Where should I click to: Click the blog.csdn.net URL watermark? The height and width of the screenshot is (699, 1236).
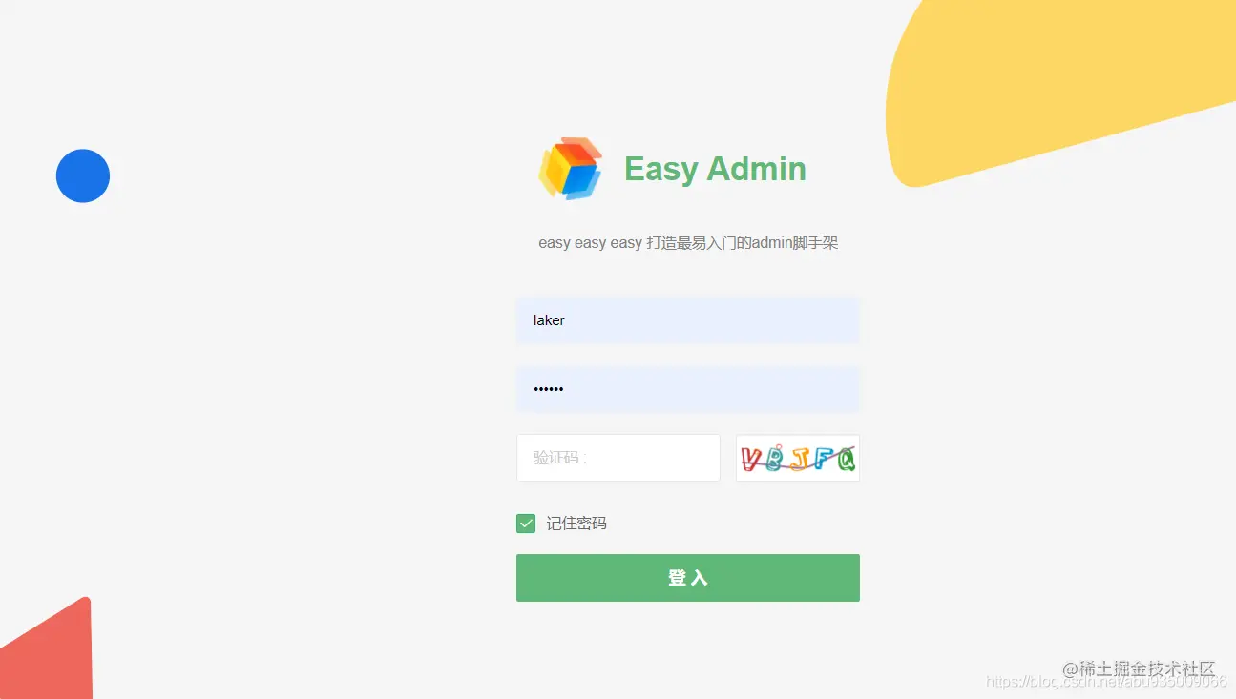tap(1105, 682)
